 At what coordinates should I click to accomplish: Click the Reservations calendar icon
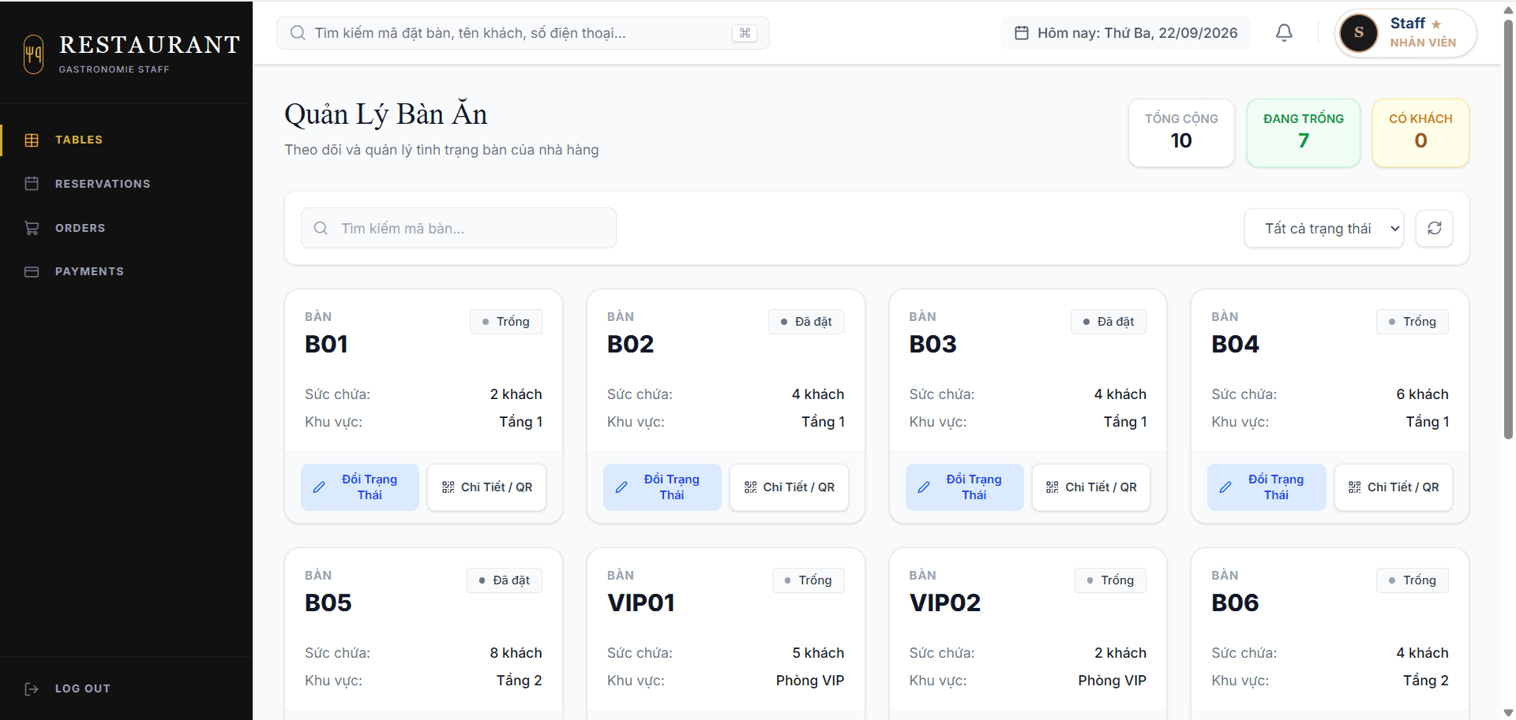(32, 184)
